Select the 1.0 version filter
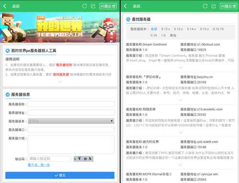 163,35
